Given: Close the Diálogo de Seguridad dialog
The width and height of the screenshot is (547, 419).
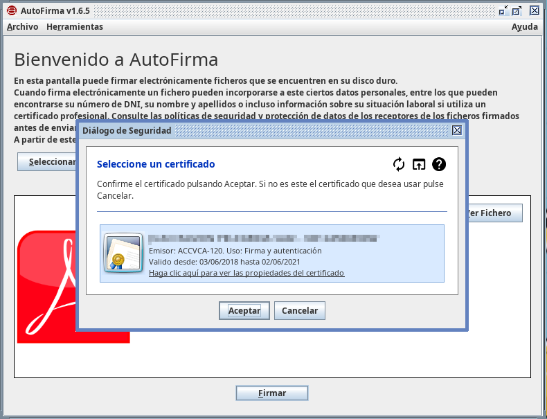Looking at the screenshot, I should [457, 130].
